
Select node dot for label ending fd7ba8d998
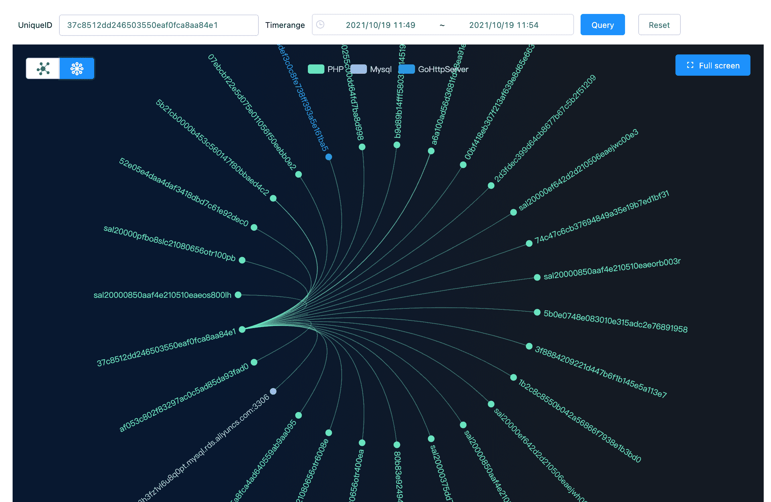point(362,147)
